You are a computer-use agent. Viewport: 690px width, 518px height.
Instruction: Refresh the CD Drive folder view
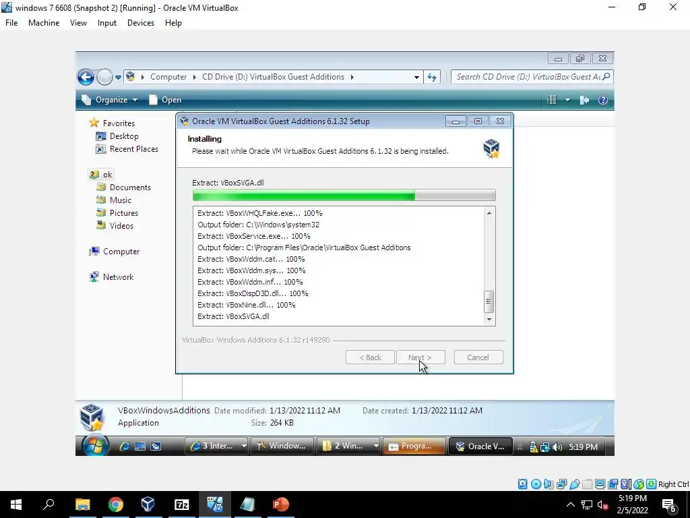(432, 77)
